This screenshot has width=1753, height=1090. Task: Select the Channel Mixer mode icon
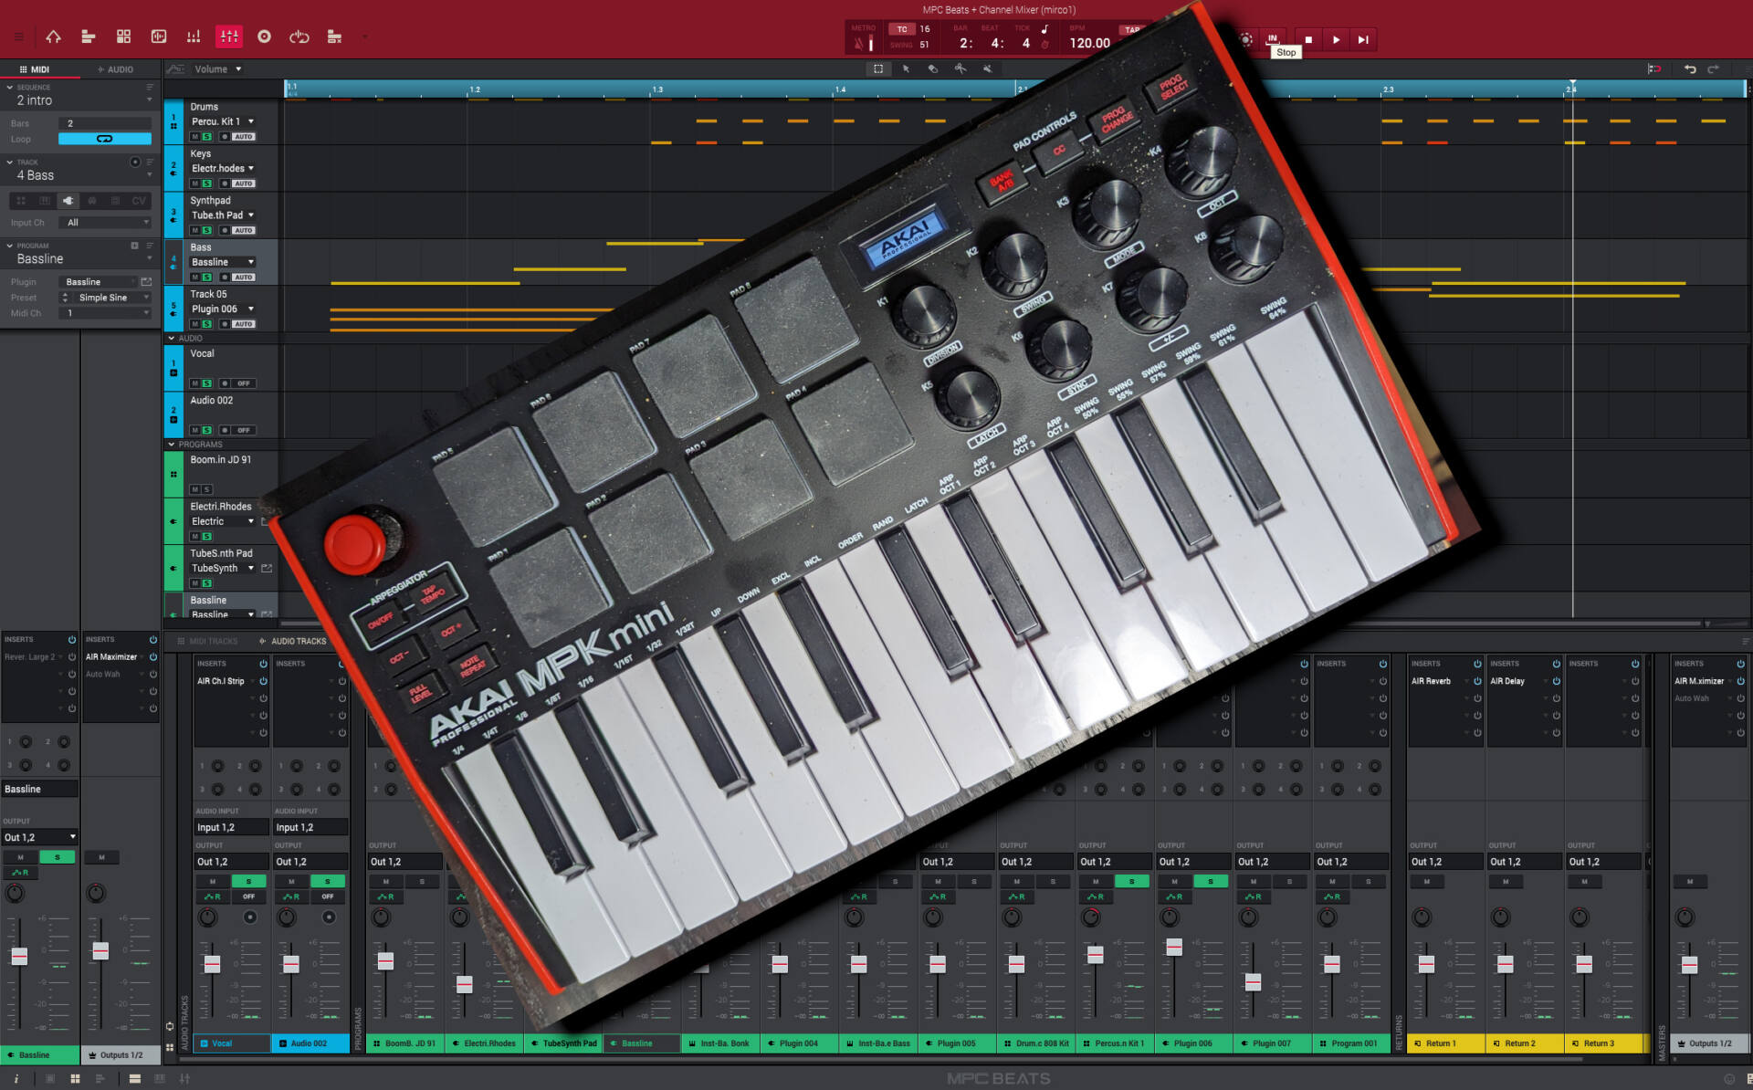pyautogui.click(x=228, y=37)
